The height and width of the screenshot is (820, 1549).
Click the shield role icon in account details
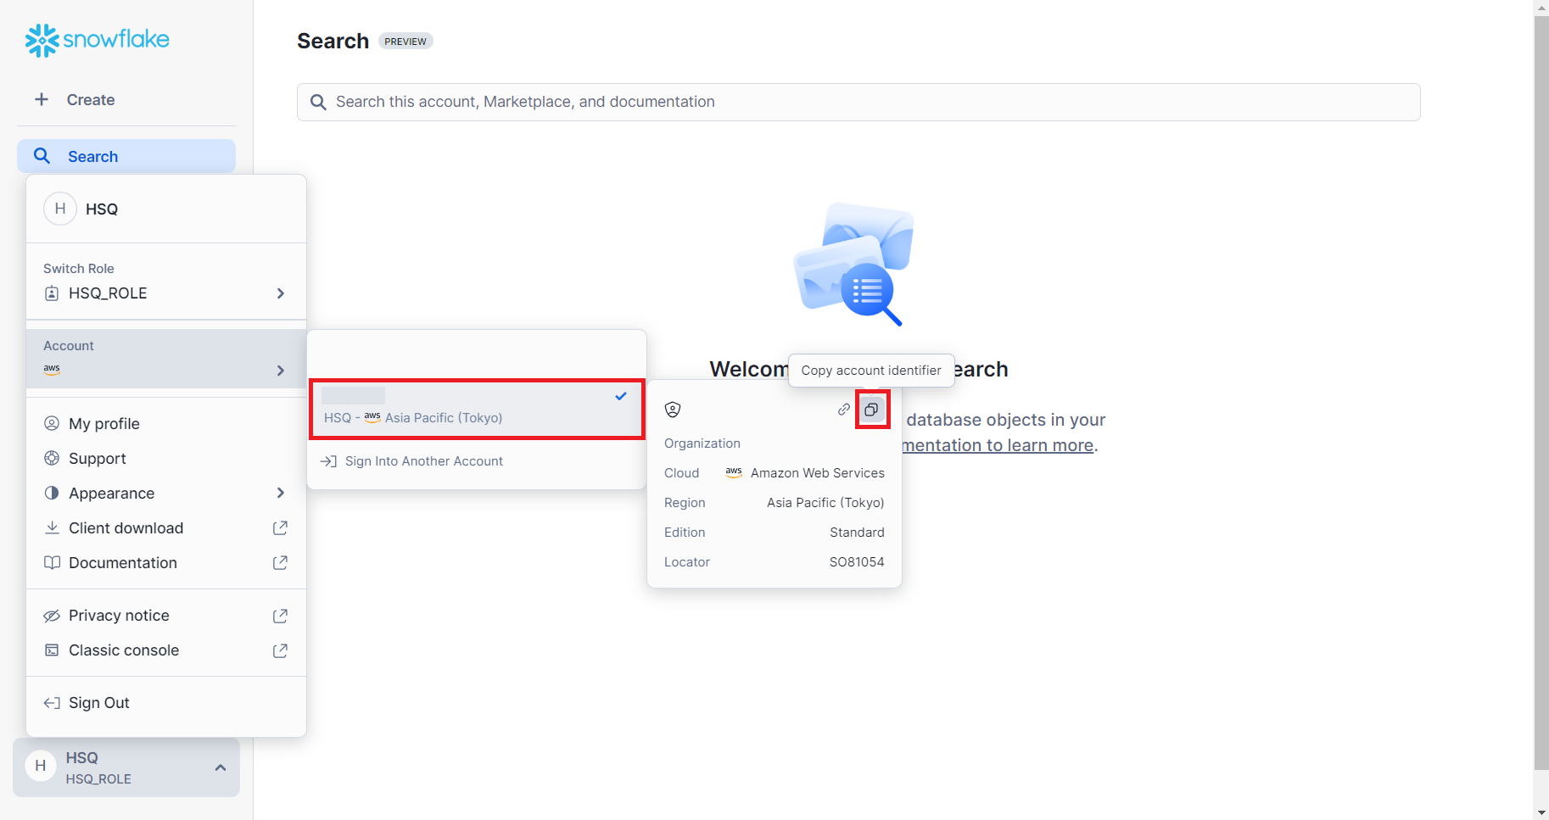pos(673,410)
